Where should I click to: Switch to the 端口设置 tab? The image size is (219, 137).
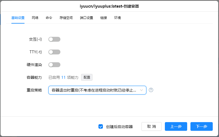(87, 18)
